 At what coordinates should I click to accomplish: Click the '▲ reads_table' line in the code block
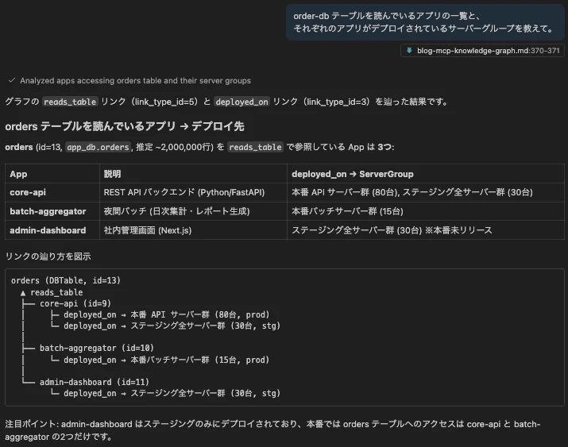click(52, 292)
